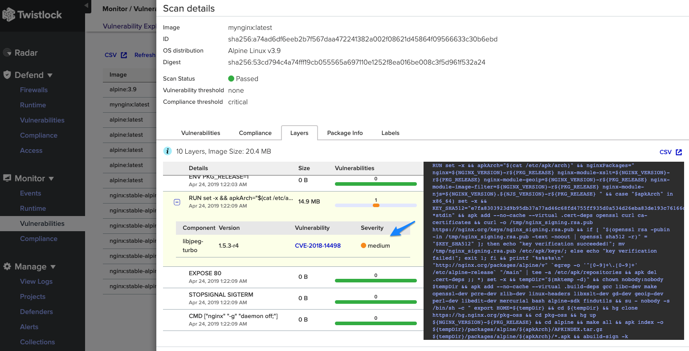Screen dimensions: 689x351
Task: Click the CSV export icon in the background list
Action: click(124, 55)
